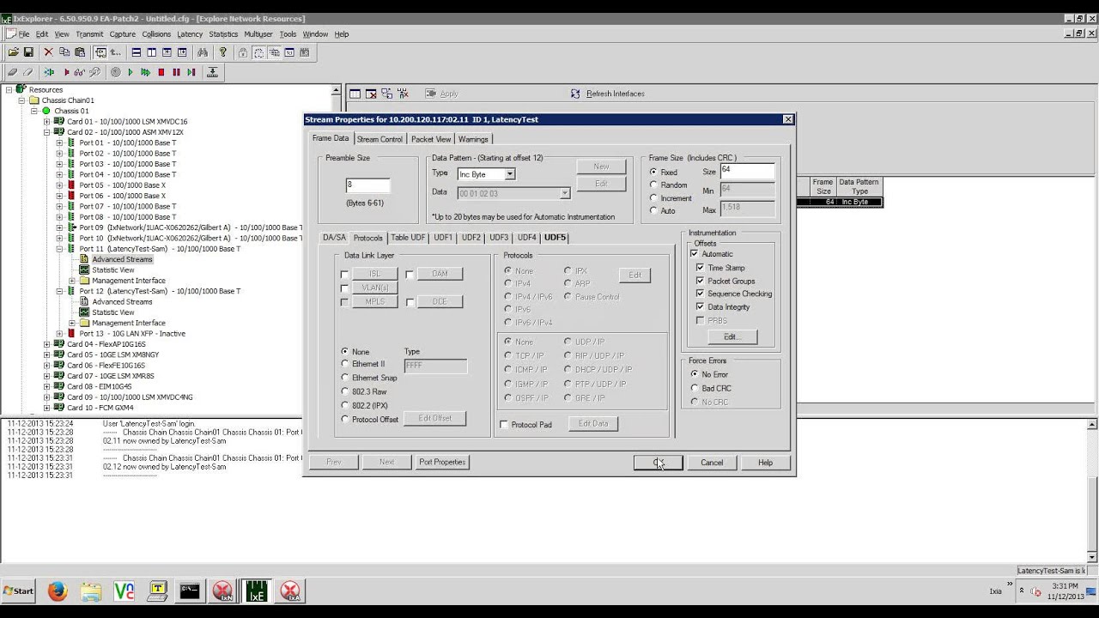This screenshot has width=1099, height=618.
Task: Toggle the Automatic instrumentation checkbox
Action: [x=695, y=254]
